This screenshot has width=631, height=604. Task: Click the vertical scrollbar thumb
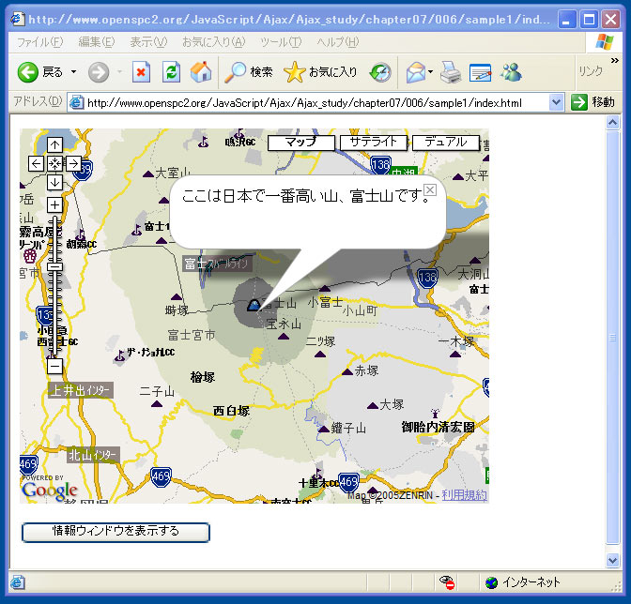pyautogui.click(x=612, y=337)
